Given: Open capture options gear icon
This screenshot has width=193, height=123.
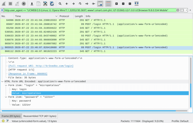Looking at the screenshot, I should pyautogui.click(x=24, y=4).
